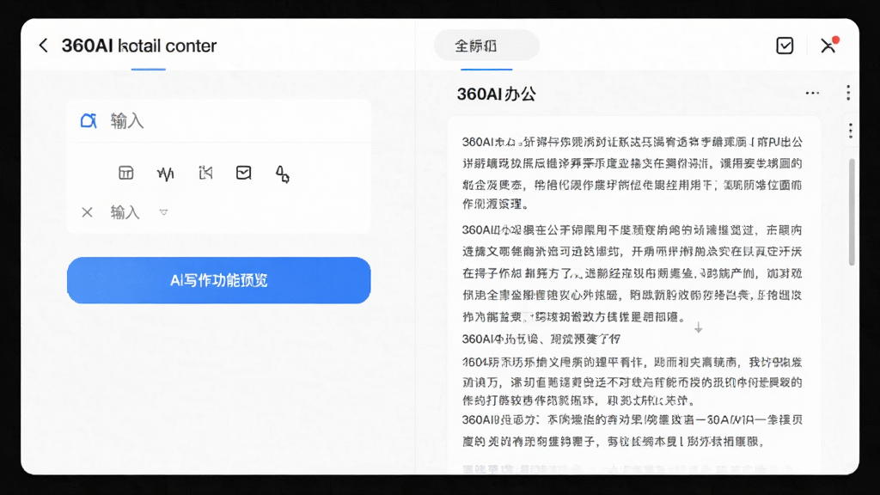Image resolution: width=880 pixels, height=495 pixels.
Task: Open the horizontal three-dot menu beside 360AI办公
Action: pos(812,93)
